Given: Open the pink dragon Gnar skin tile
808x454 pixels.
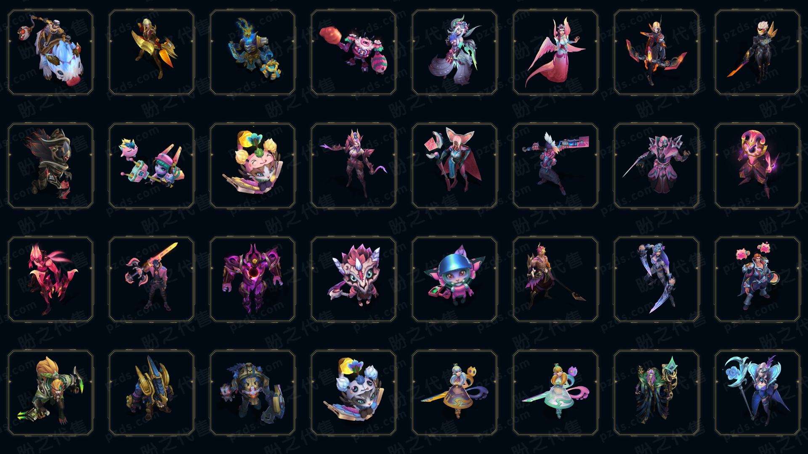Looking at the screenshot, I should pyautogui.click(x=353, y=279).
